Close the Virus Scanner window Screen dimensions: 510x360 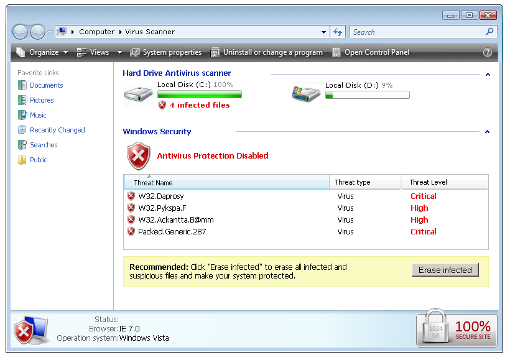[488, 15]
